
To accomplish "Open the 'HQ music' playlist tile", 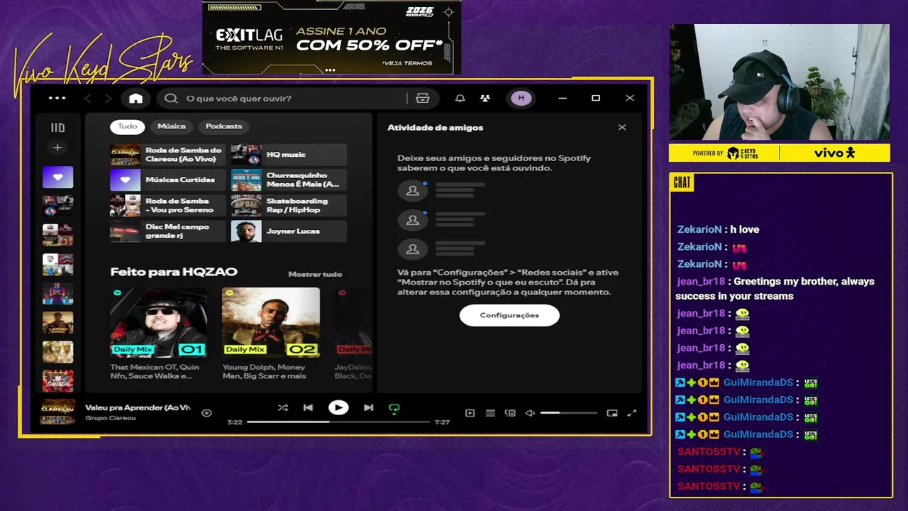I will tap(289, 155).
